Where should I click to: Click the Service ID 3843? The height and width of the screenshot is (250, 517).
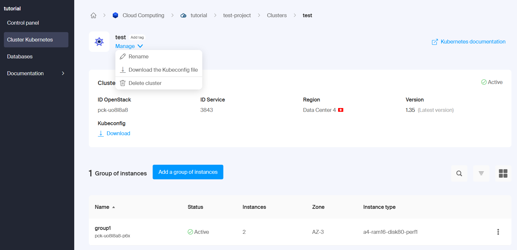[206, 110]
